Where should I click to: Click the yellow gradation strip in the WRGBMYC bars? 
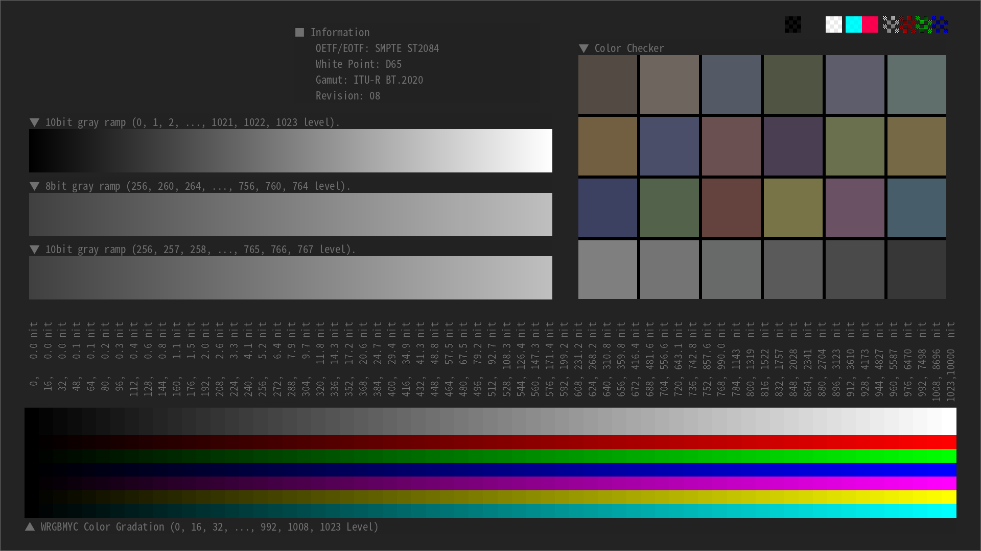pos(491,497)
